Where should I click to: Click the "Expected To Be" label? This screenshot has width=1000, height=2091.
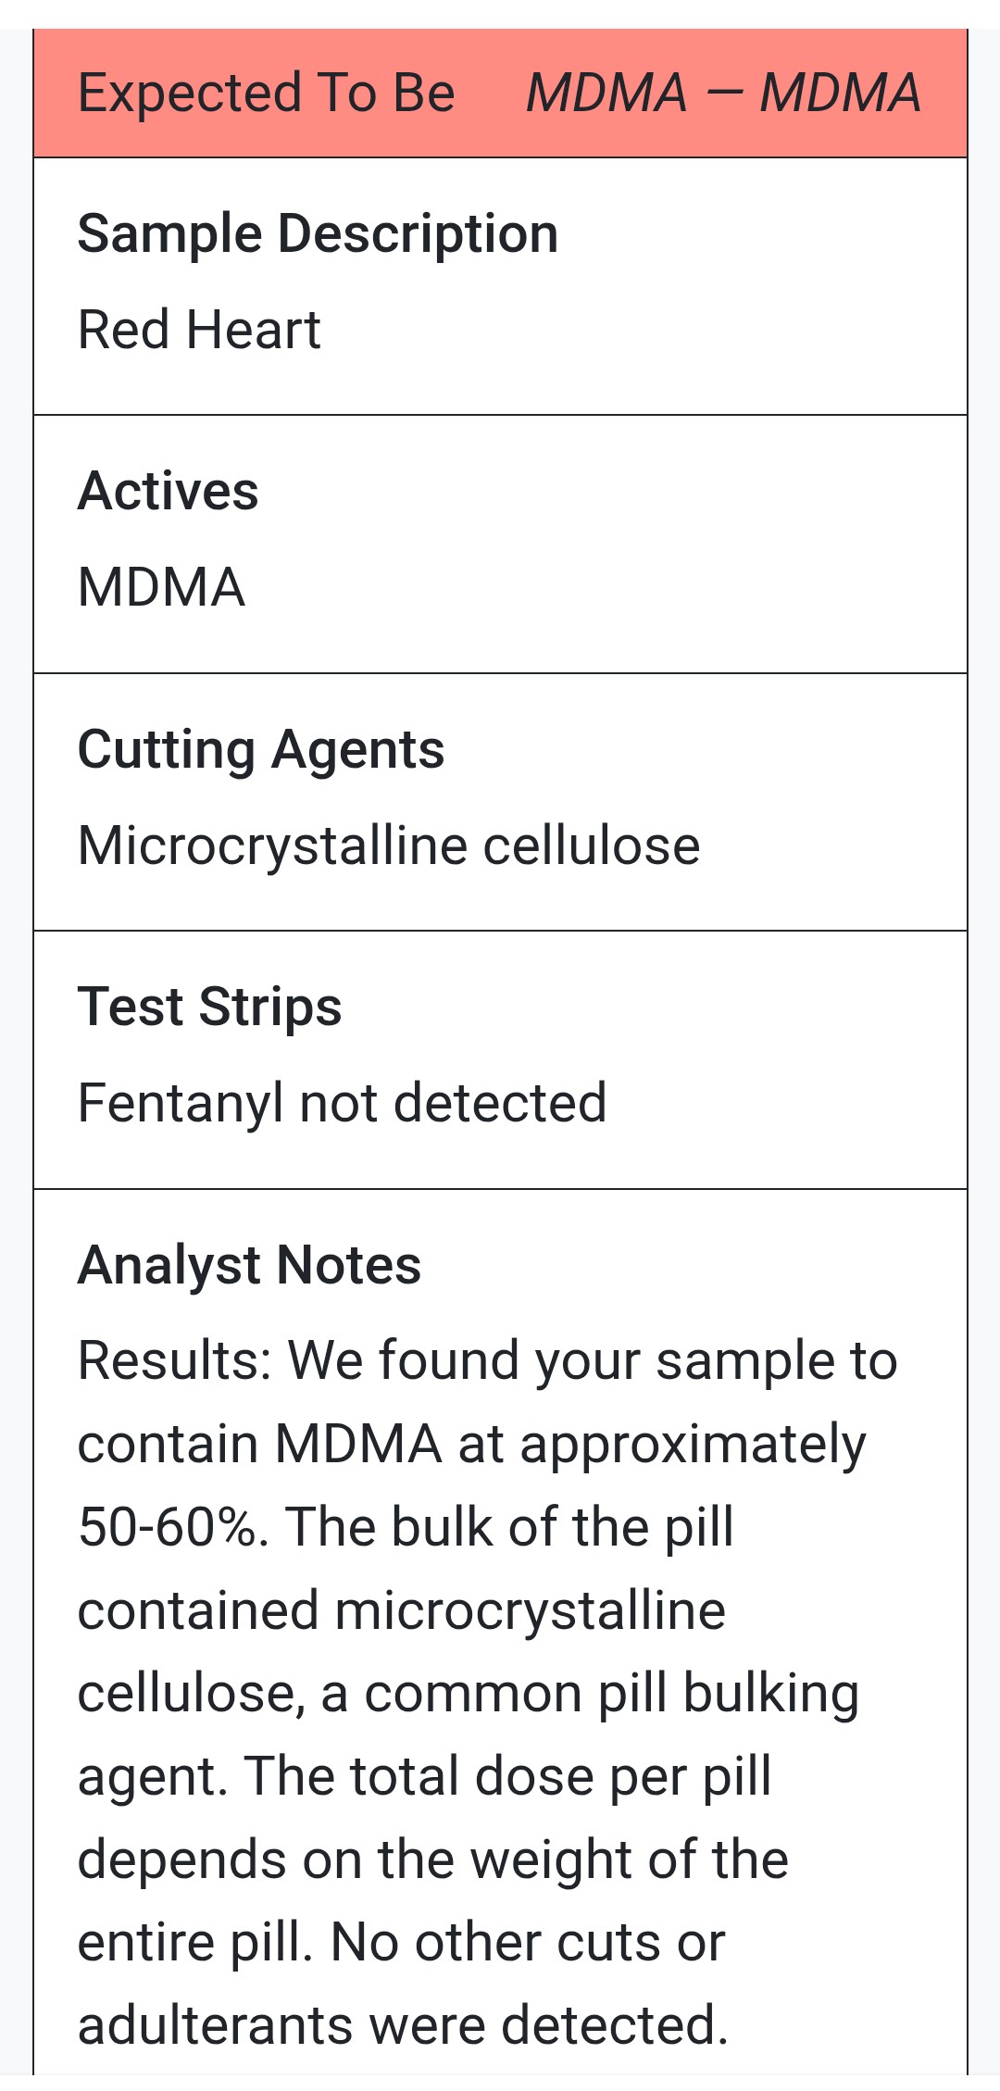click(x=266, y=94)
